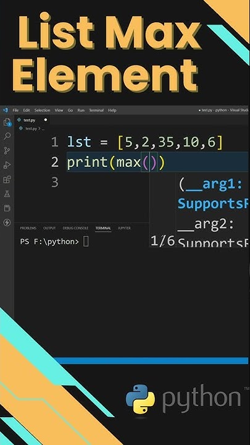Select the test.py editor tab

pos(32,120)
